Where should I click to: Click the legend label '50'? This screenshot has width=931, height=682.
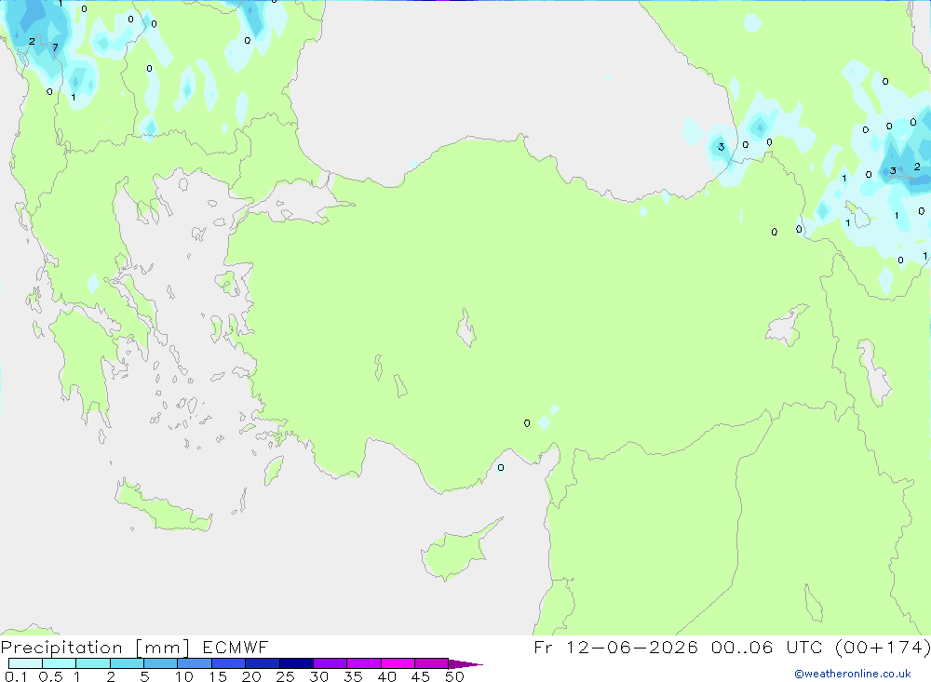pyautogui.click(x=455, y=676)
